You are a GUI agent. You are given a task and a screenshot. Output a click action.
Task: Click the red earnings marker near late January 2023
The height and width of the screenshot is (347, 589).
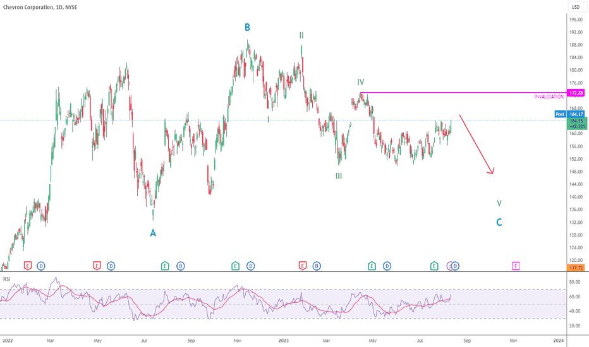point(302,266)
